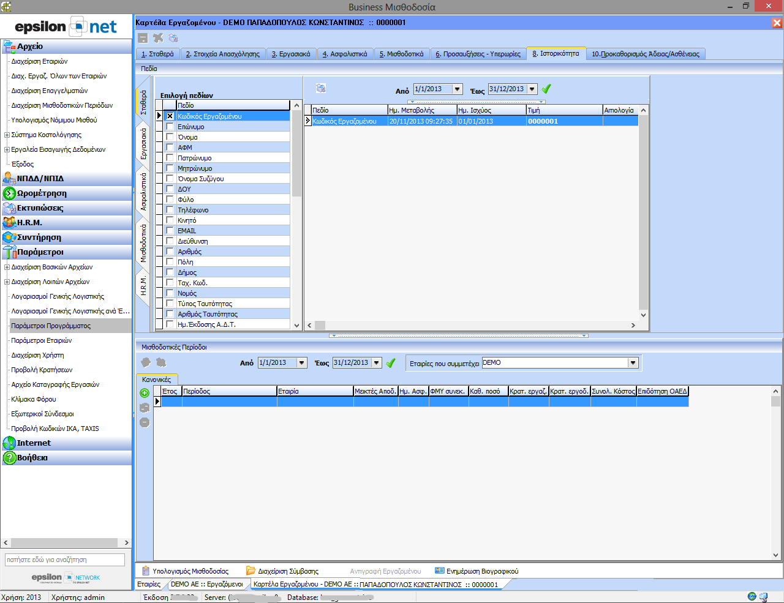Open the history Έως date dropdown

tap(532, 89)
